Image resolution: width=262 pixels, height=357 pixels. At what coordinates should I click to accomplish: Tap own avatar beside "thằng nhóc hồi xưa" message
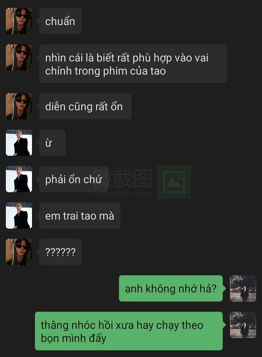click(243, 325)
